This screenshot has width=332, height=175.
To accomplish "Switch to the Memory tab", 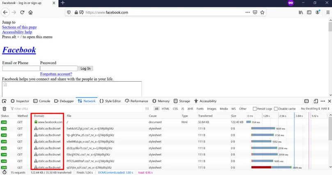I will click(161, 101).
